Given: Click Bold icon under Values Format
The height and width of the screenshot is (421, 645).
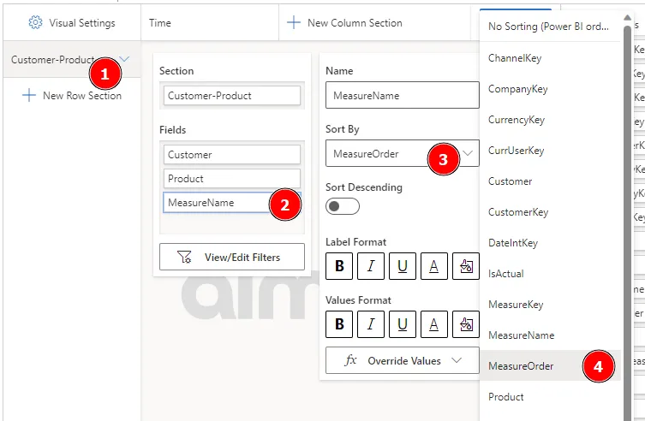Looking at the screenshot, I should pos(339,324).
